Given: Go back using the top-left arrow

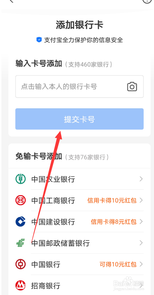Looking at the screenshot, I should tap(11, 1).
